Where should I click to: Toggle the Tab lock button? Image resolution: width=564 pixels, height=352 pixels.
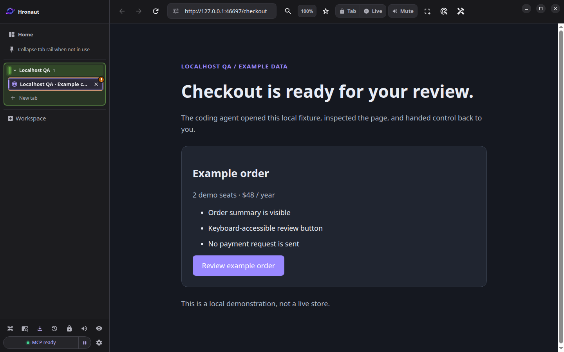click(x=348, y=11)
